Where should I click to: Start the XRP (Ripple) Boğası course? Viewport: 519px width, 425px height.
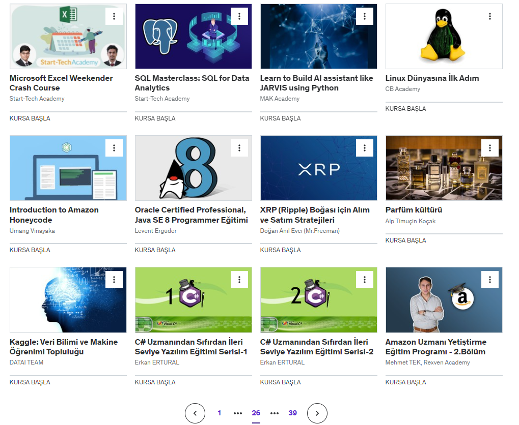[280, 250]
